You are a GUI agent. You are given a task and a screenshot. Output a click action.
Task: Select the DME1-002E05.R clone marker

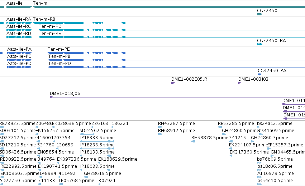(x=173, y=83)
